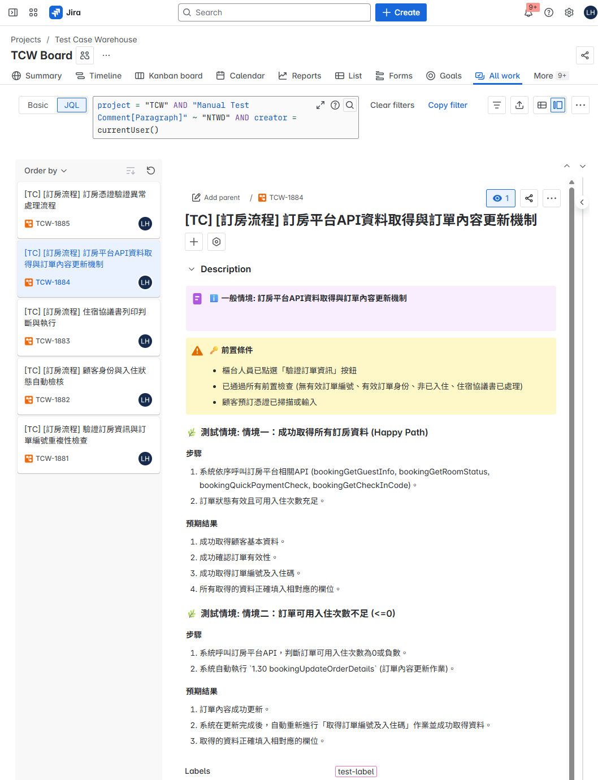Open the app switcher grid icon

pyautogui.click(x=33, y=12)
